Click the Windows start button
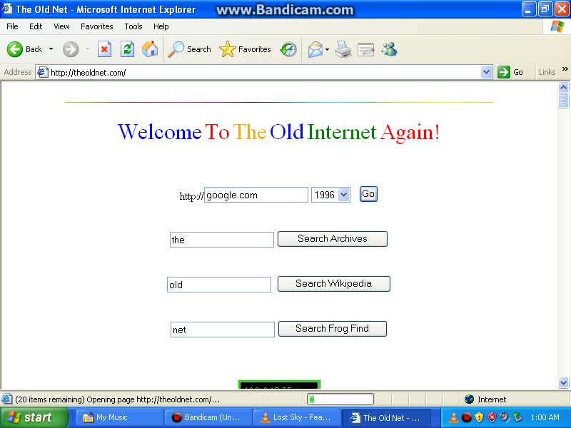Image resolution: width=571 pixels, height=428 pixels. [34, 417]
